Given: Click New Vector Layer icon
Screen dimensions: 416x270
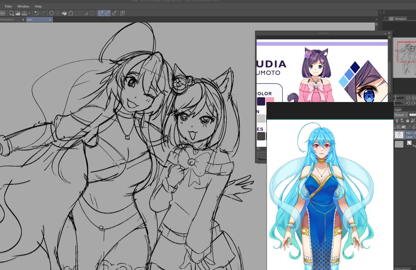Looking at the screenshot, I should [x=399, y=127].
